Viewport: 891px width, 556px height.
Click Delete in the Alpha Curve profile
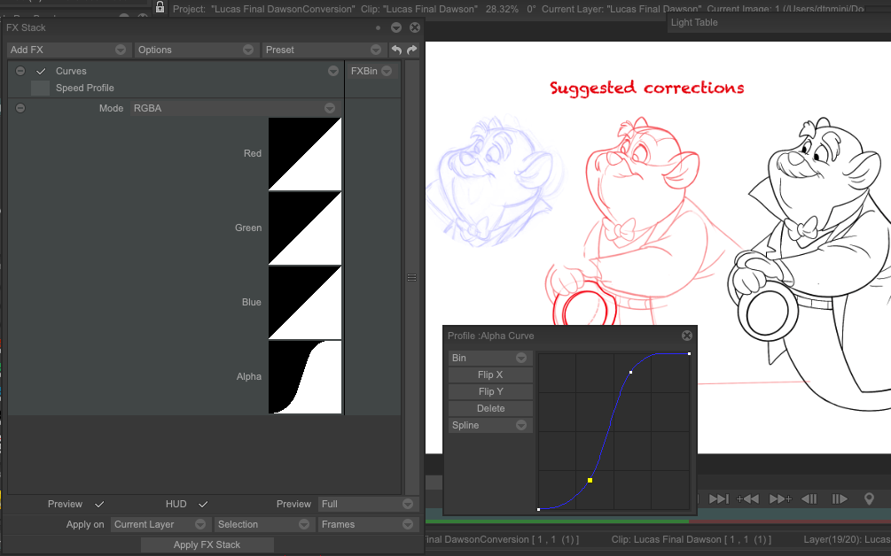tap(490, 408)
